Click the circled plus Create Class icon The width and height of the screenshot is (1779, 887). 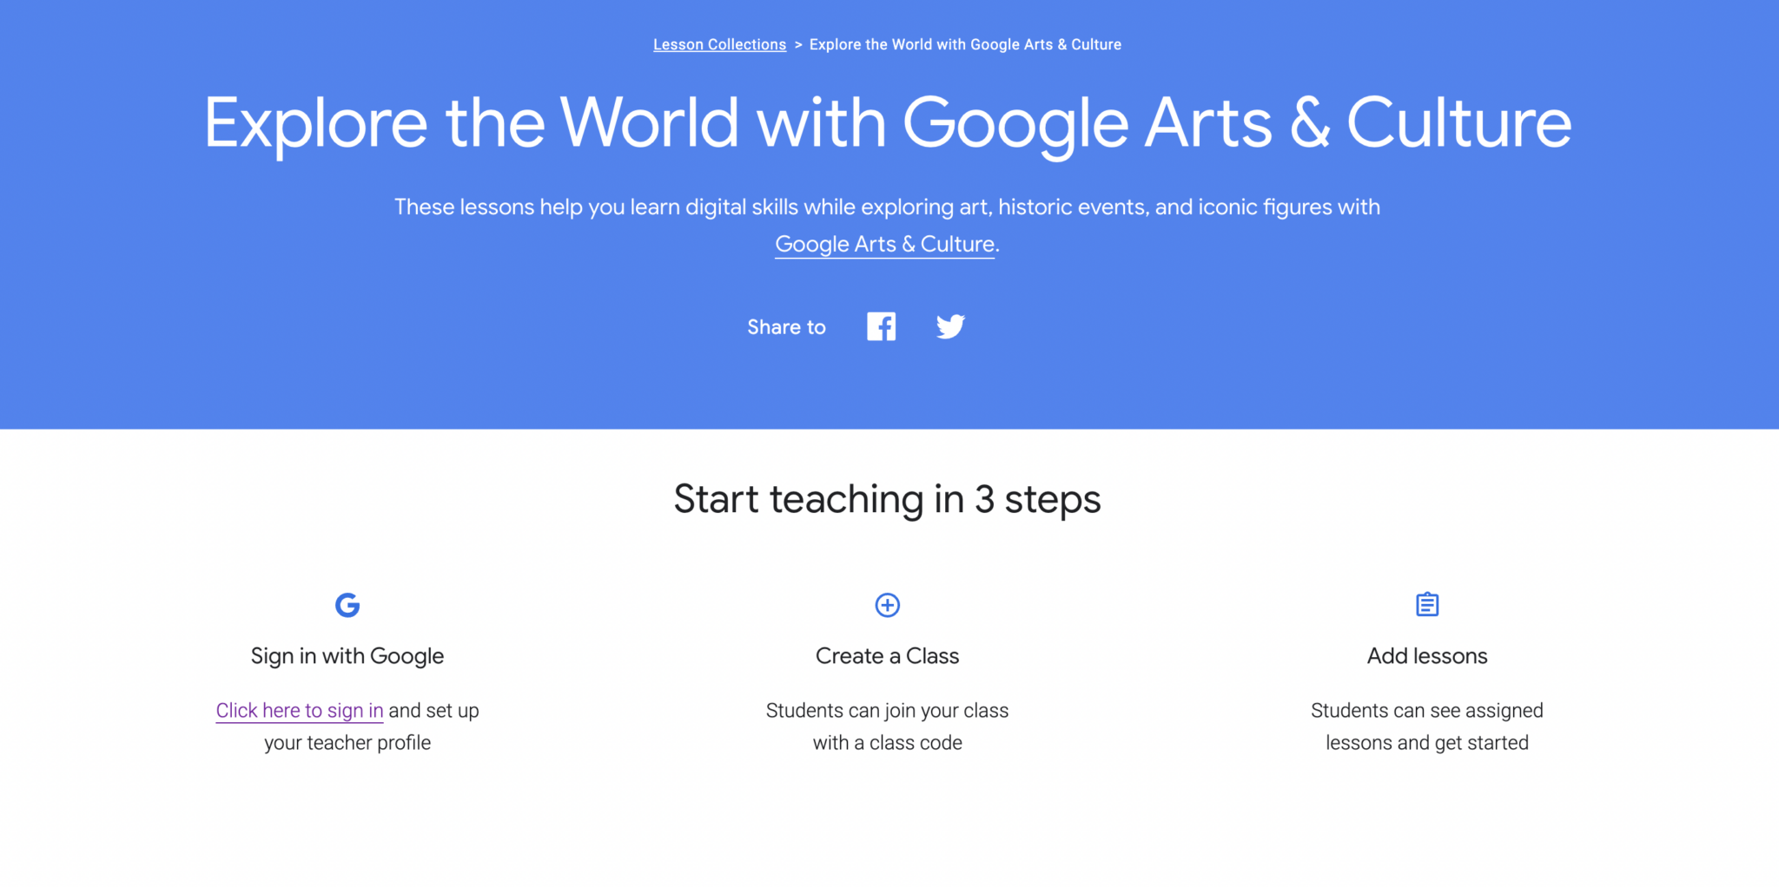pyautogui.click(x=887, y=605)
